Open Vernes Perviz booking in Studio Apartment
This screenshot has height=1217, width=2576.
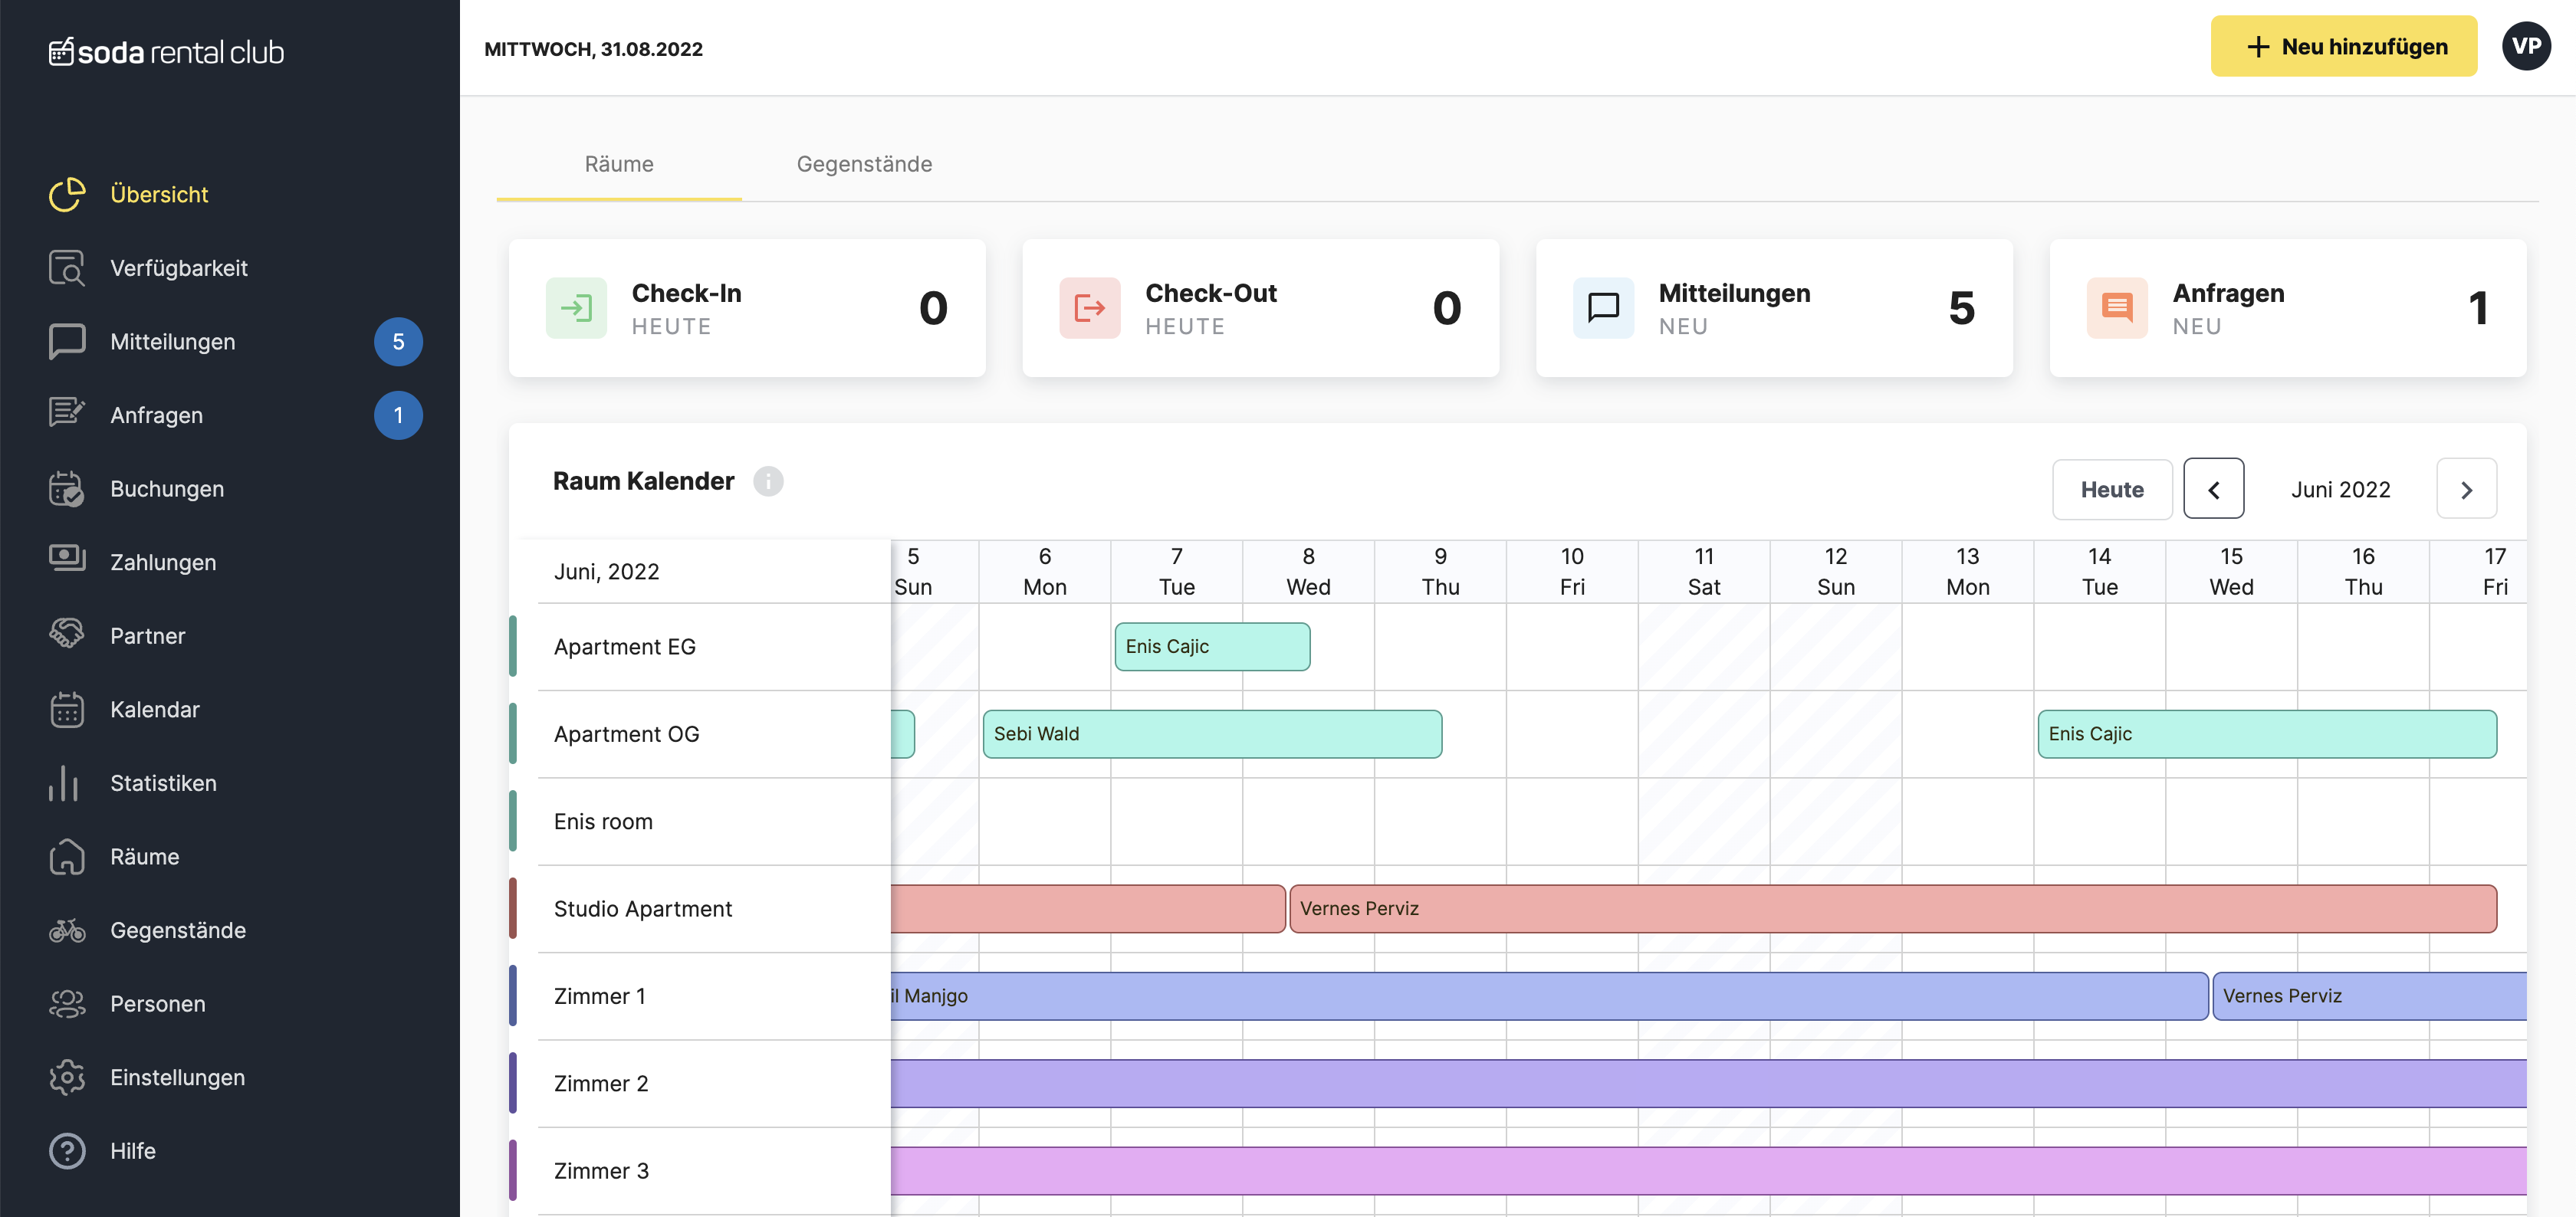click(1893, 909)
